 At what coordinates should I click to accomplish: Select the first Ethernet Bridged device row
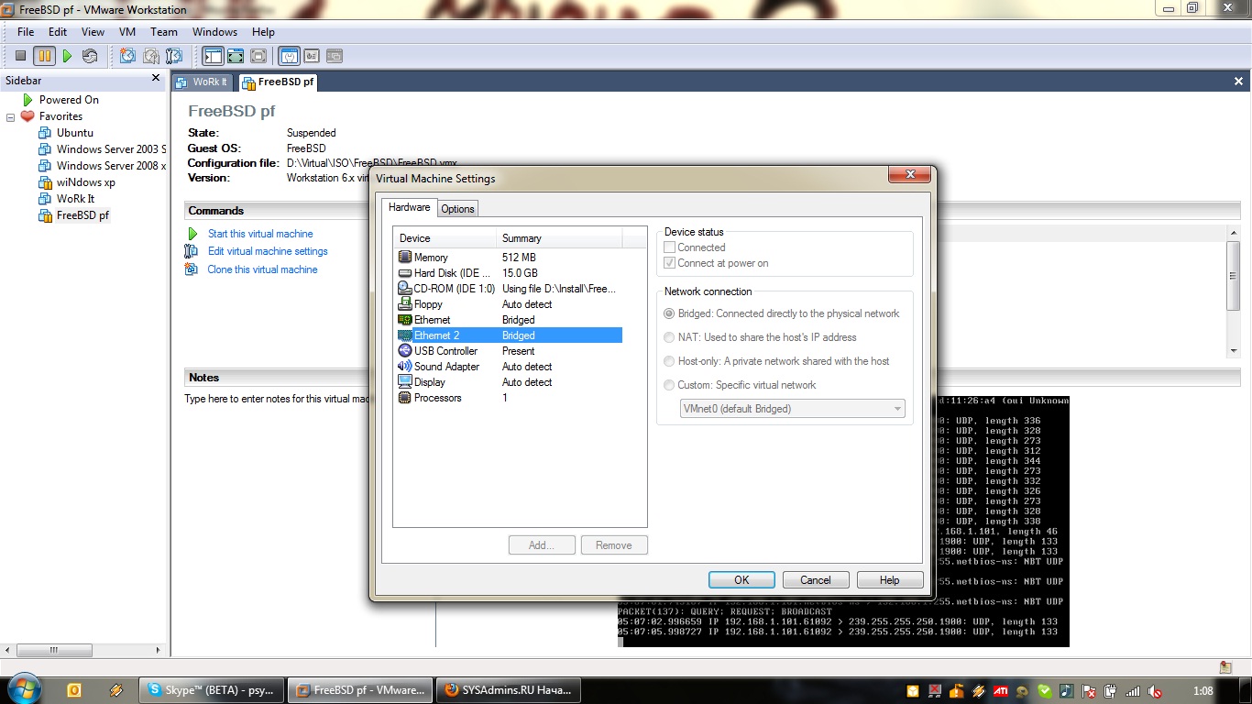pos(508,320)
